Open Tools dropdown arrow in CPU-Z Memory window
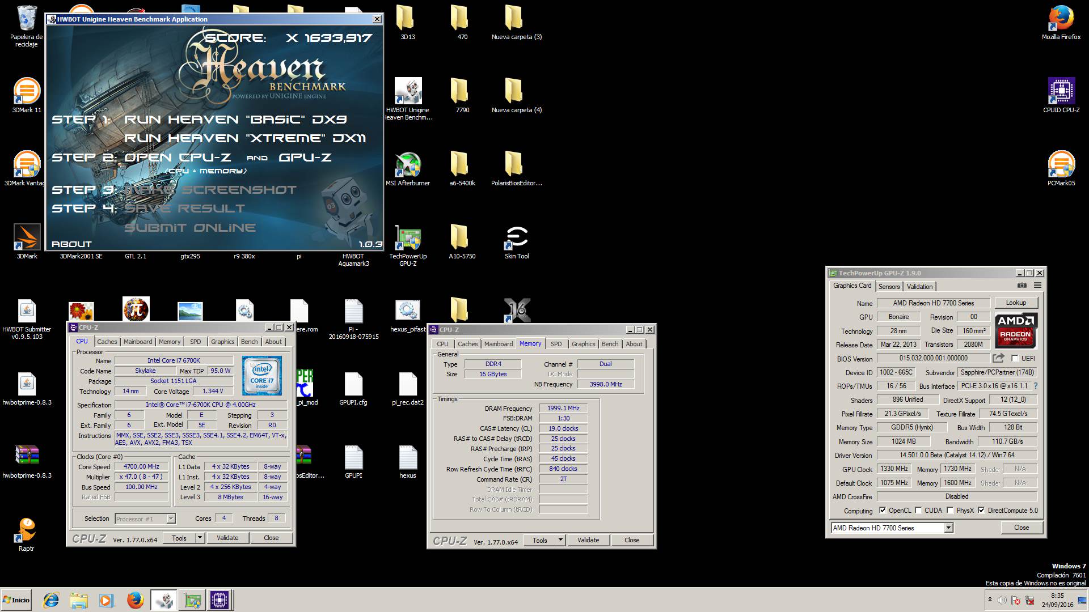 tap(560, 539)
